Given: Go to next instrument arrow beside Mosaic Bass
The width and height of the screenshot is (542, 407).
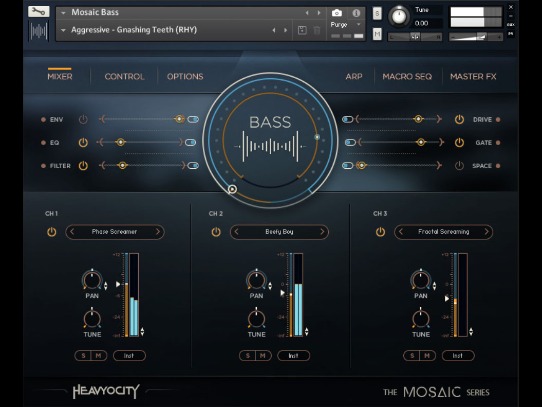Looking at the screenshot, I should (319, 13).
